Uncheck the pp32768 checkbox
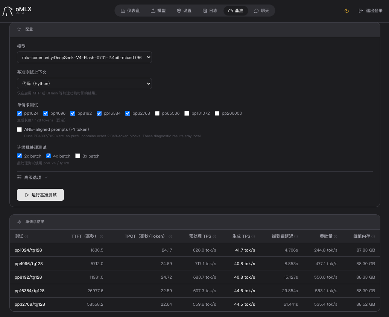389x317 pixels. click(x=128, y=113)
